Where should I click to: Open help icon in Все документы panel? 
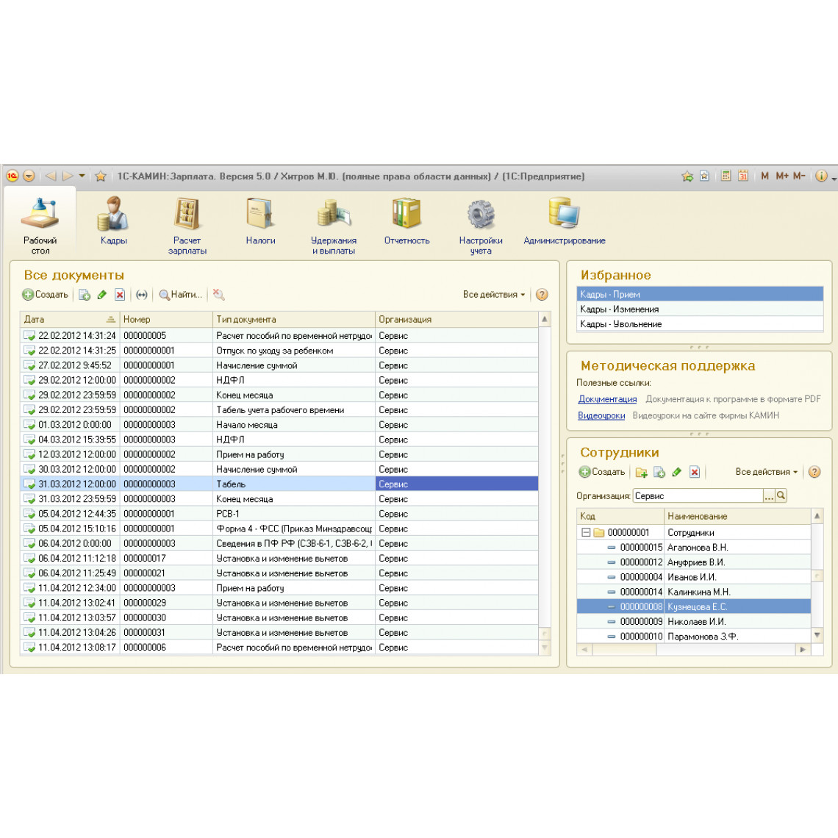[x=542, y=295]
